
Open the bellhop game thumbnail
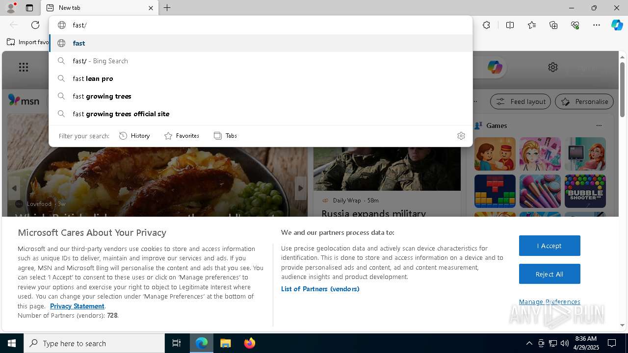coord(495,154)
